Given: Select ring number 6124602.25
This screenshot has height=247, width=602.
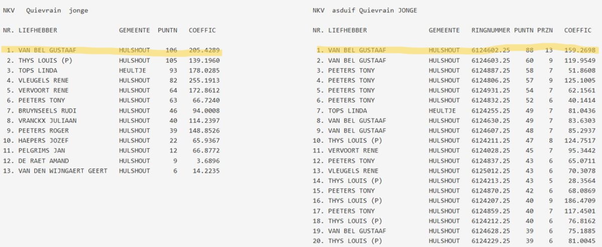Looking at the screenshot, I should tap(491, 51).
